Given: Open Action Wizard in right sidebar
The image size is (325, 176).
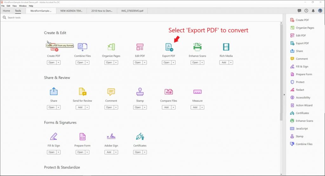Looking at the screenshot, I should click(x=301, y=105).
